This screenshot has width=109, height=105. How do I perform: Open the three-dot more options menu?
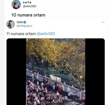click(103, 22)
